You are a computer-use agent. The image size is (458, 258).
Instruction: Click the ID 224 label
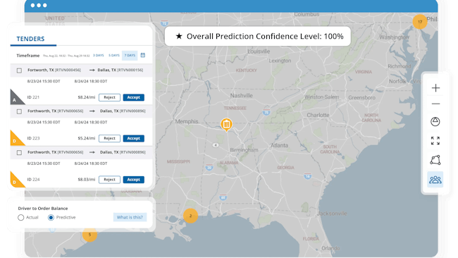33,180
